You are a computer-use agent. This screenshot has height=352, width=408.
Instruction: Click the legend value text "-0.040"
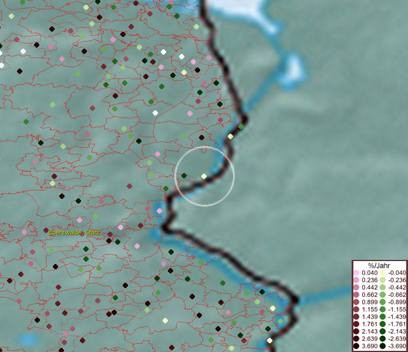pyautogui.click(x=397, y=273)
